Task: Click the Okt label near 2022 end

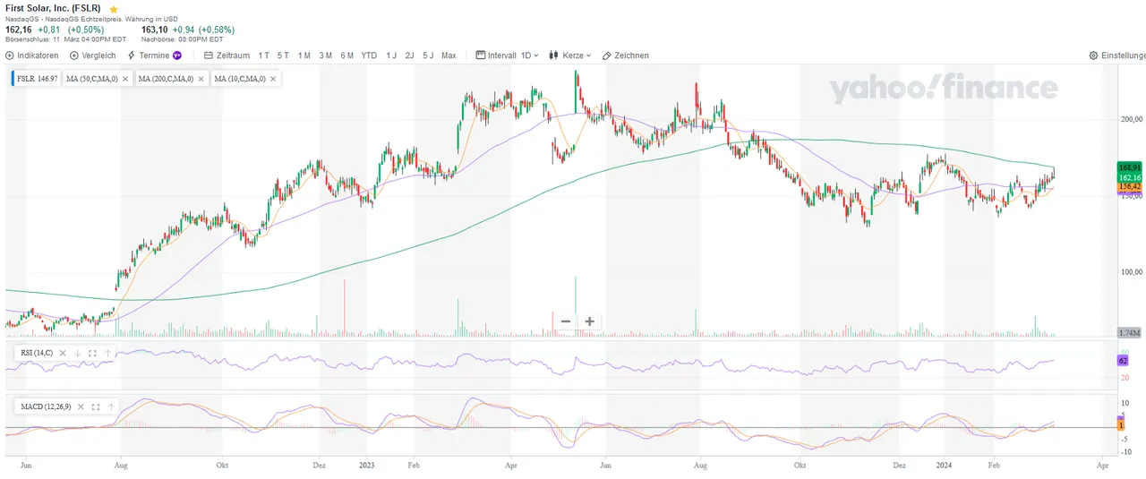Action: click(x=222, y=466)
